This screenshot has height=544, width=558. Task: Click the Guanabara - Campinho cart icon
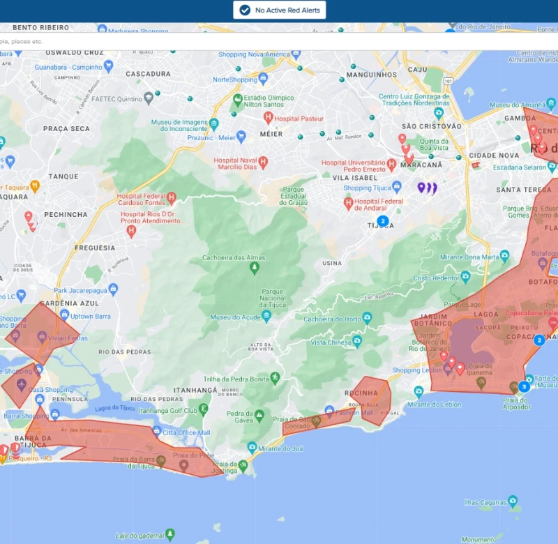click(109, 66)
